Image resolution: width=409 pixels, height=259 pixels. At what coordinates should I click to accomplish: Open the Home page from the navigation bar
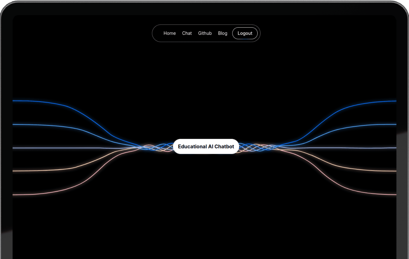169,33
